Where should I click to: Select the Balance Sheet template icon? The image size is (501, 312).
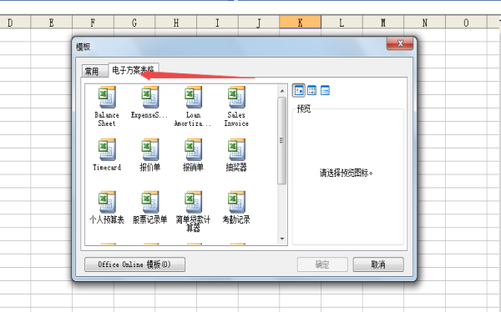click(x=107, y=97)
